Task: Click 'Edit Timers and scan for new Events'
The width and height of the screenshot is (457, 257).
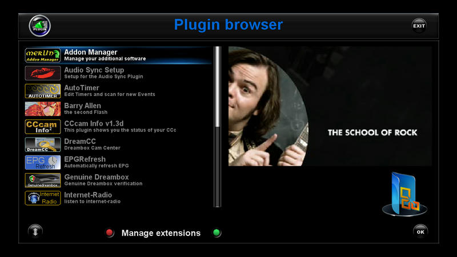Action: click(x=110, y=94)
